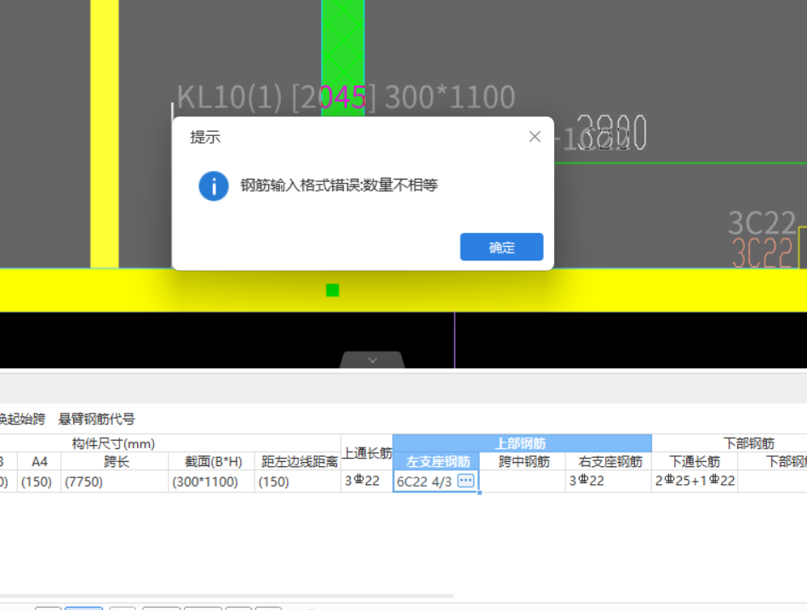Click the (300*1100) 截面 cell

coord(211,482)
